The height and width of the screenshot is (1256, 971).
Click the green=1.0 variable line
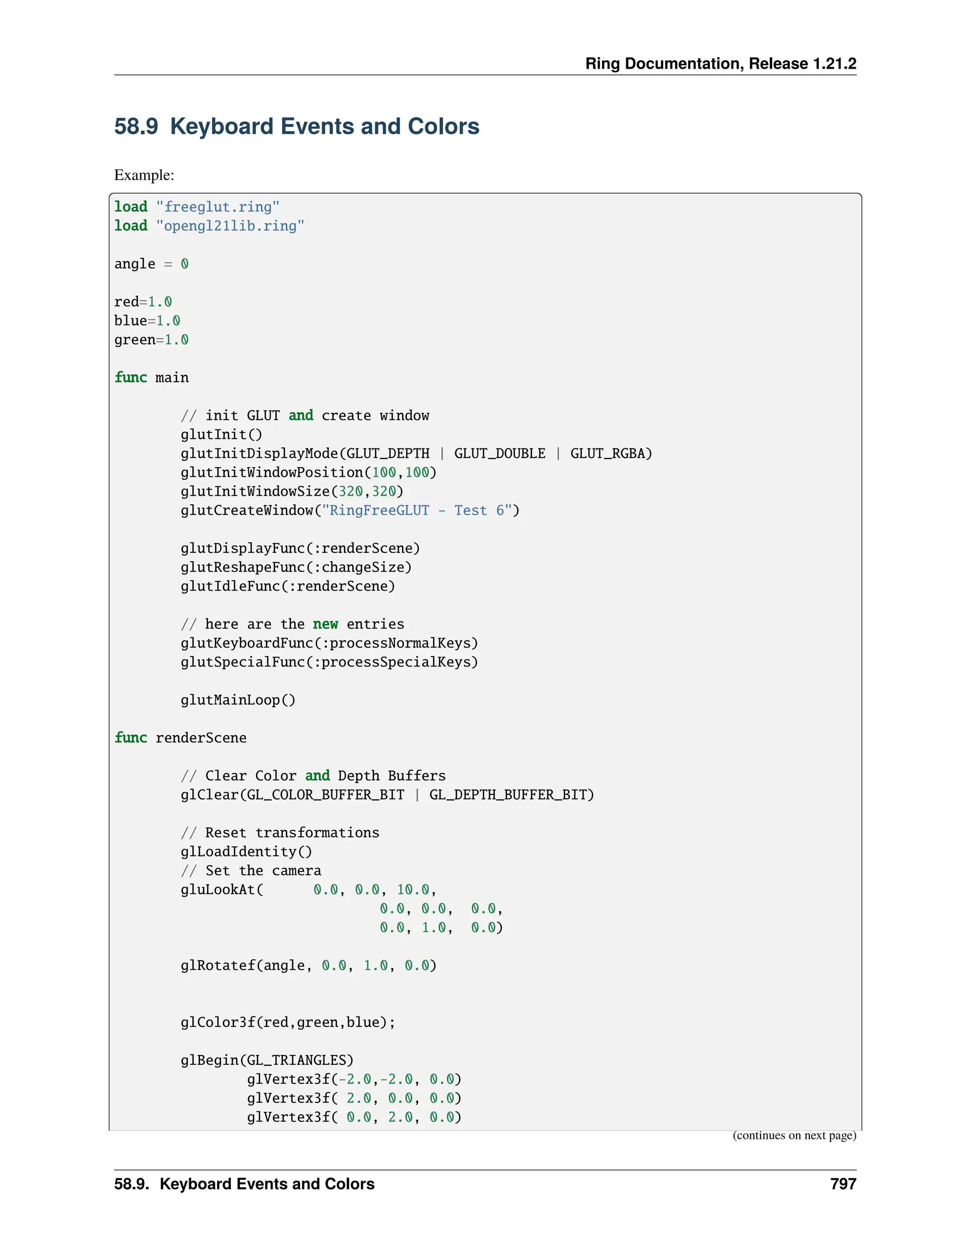click(151, 340)
